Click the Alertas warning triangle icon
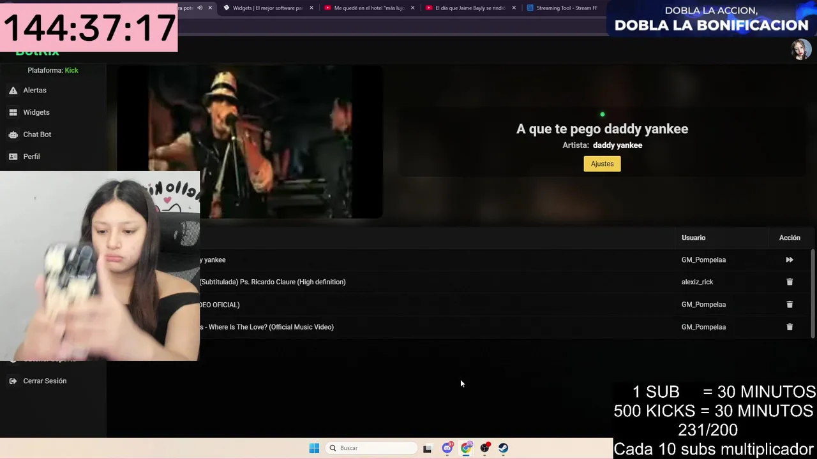The height and width of the screenshot is (459, 817). [13, 91]
